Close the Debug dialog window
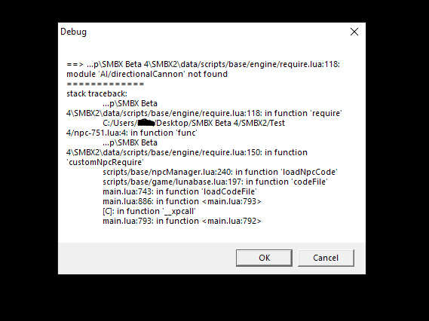The height and width of the screenshot is (321, 429). 354,32
